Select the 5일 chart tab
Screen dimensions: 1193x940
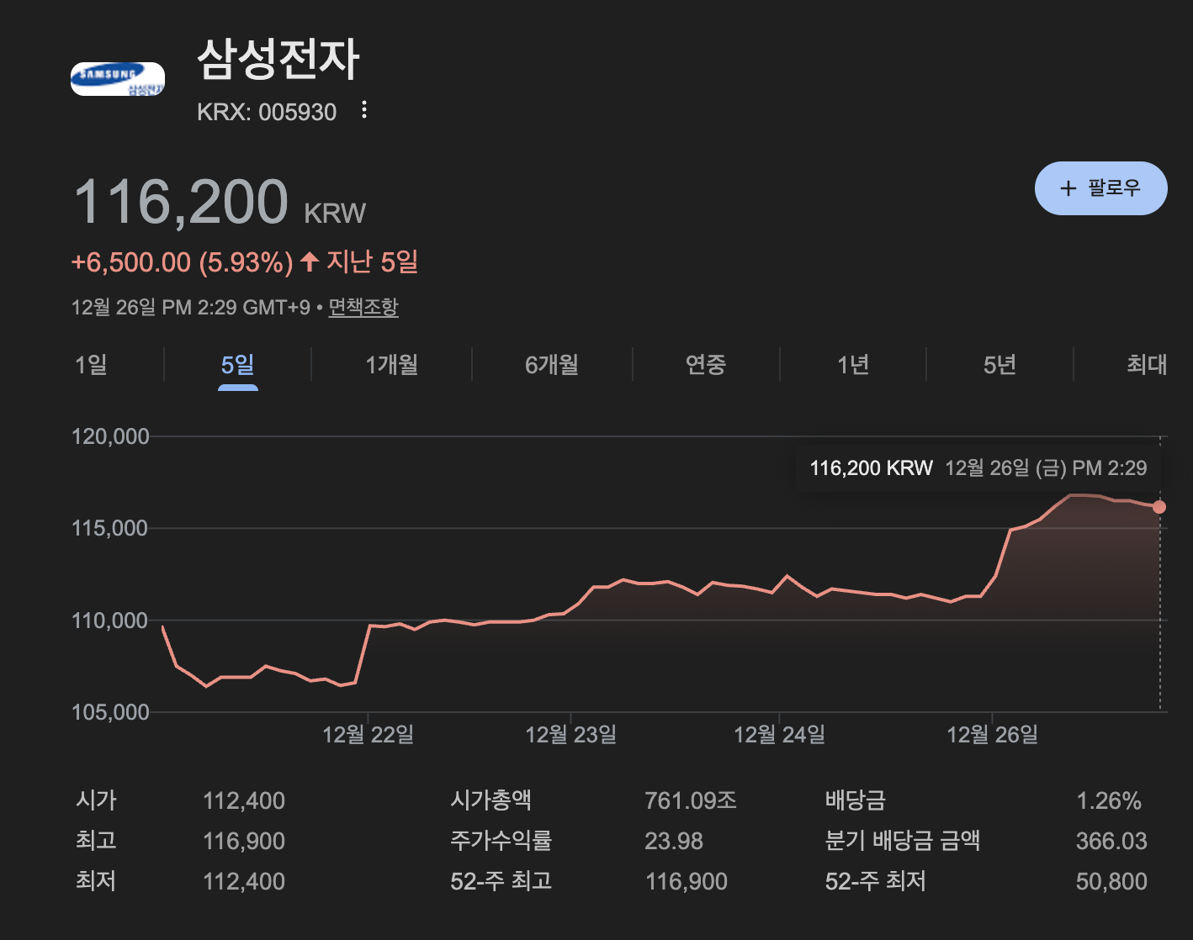tap(238, 365)
